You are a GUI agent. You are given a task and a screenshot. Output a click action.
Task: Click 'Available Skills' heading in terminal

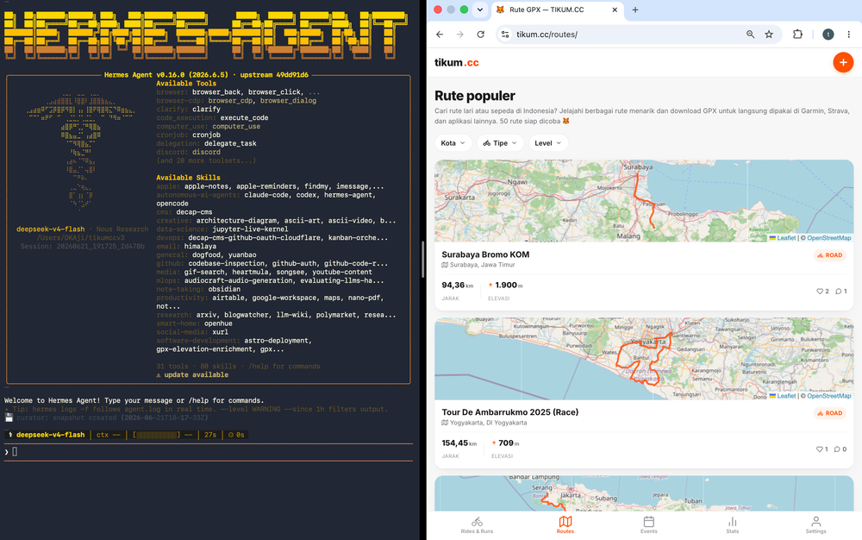[188, 178]
